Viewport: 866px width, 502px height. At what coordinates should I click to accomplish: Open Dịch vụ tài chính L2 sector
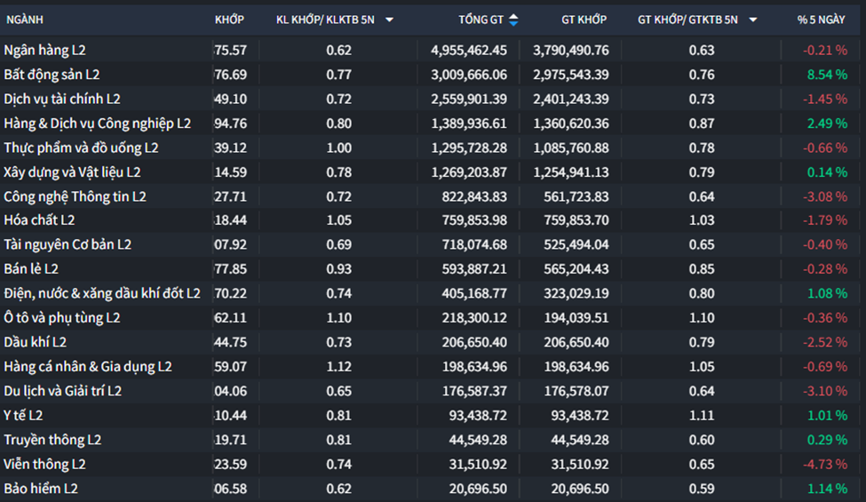coord(62,100)
